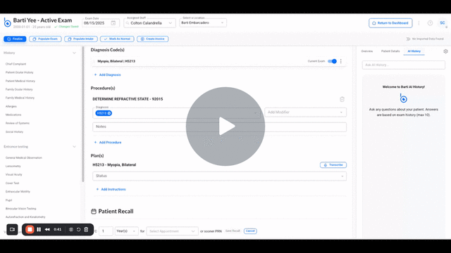Go to Pupil in the sidebar

tap(8, 200)
